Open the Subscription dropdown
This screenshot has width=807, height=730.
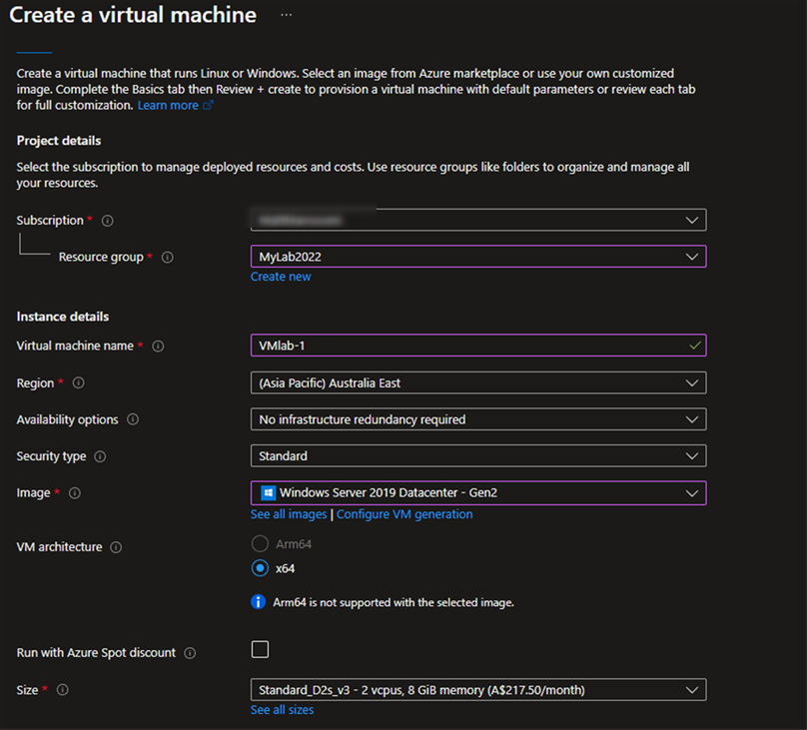[478, 220]
